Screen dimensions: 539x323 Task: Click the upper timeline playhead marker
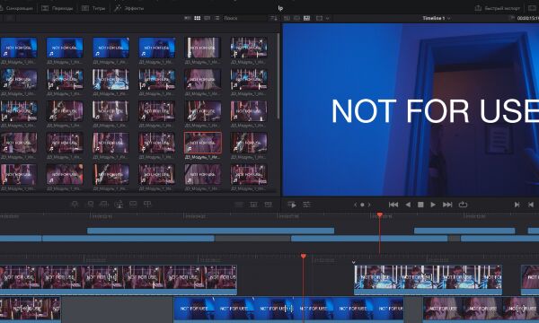point(379,214)
